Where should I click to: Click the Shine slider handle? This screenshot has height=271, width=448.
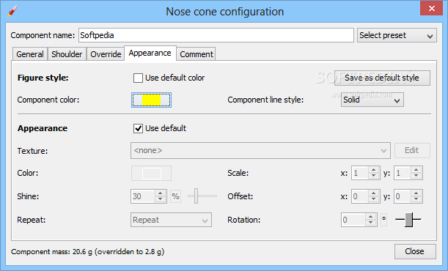point(197,196)
